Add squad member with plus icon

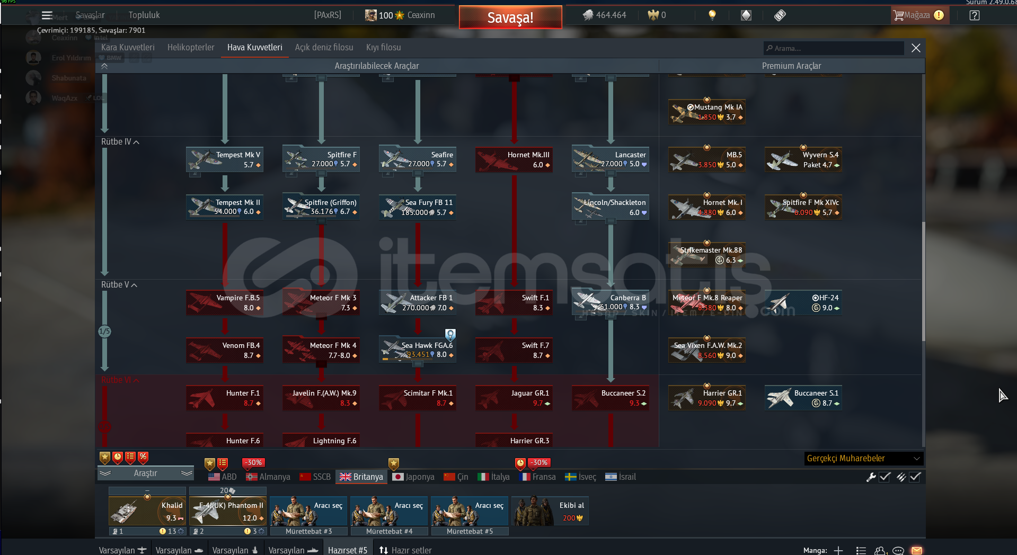pos(838,551)
